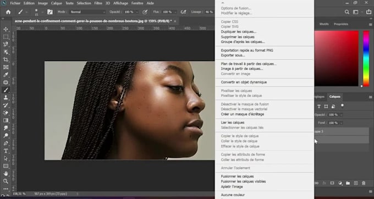Open the extra tools ellipsis menu
Viewport: 374px width, 199px height.
[5, 189]
